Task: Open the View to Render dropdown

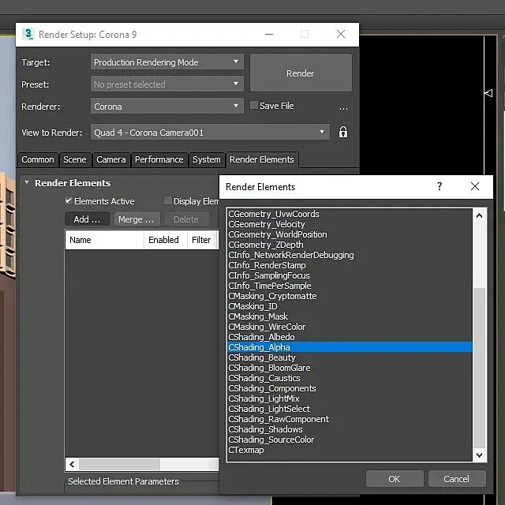Action: point(210,133)
